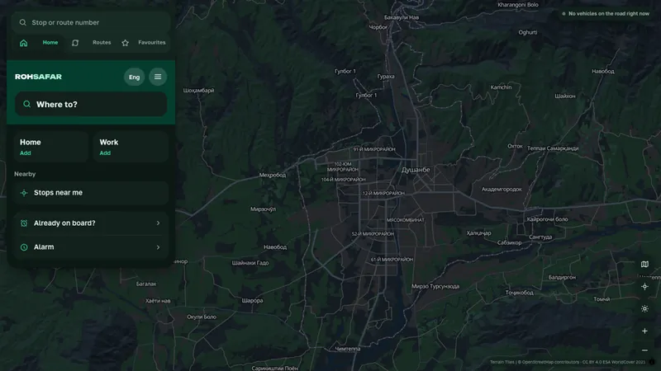This screenshot has width=661, height=371.
Task: Click the Академгородок map label
Action: pyautogui.click(x=502, y=190)
